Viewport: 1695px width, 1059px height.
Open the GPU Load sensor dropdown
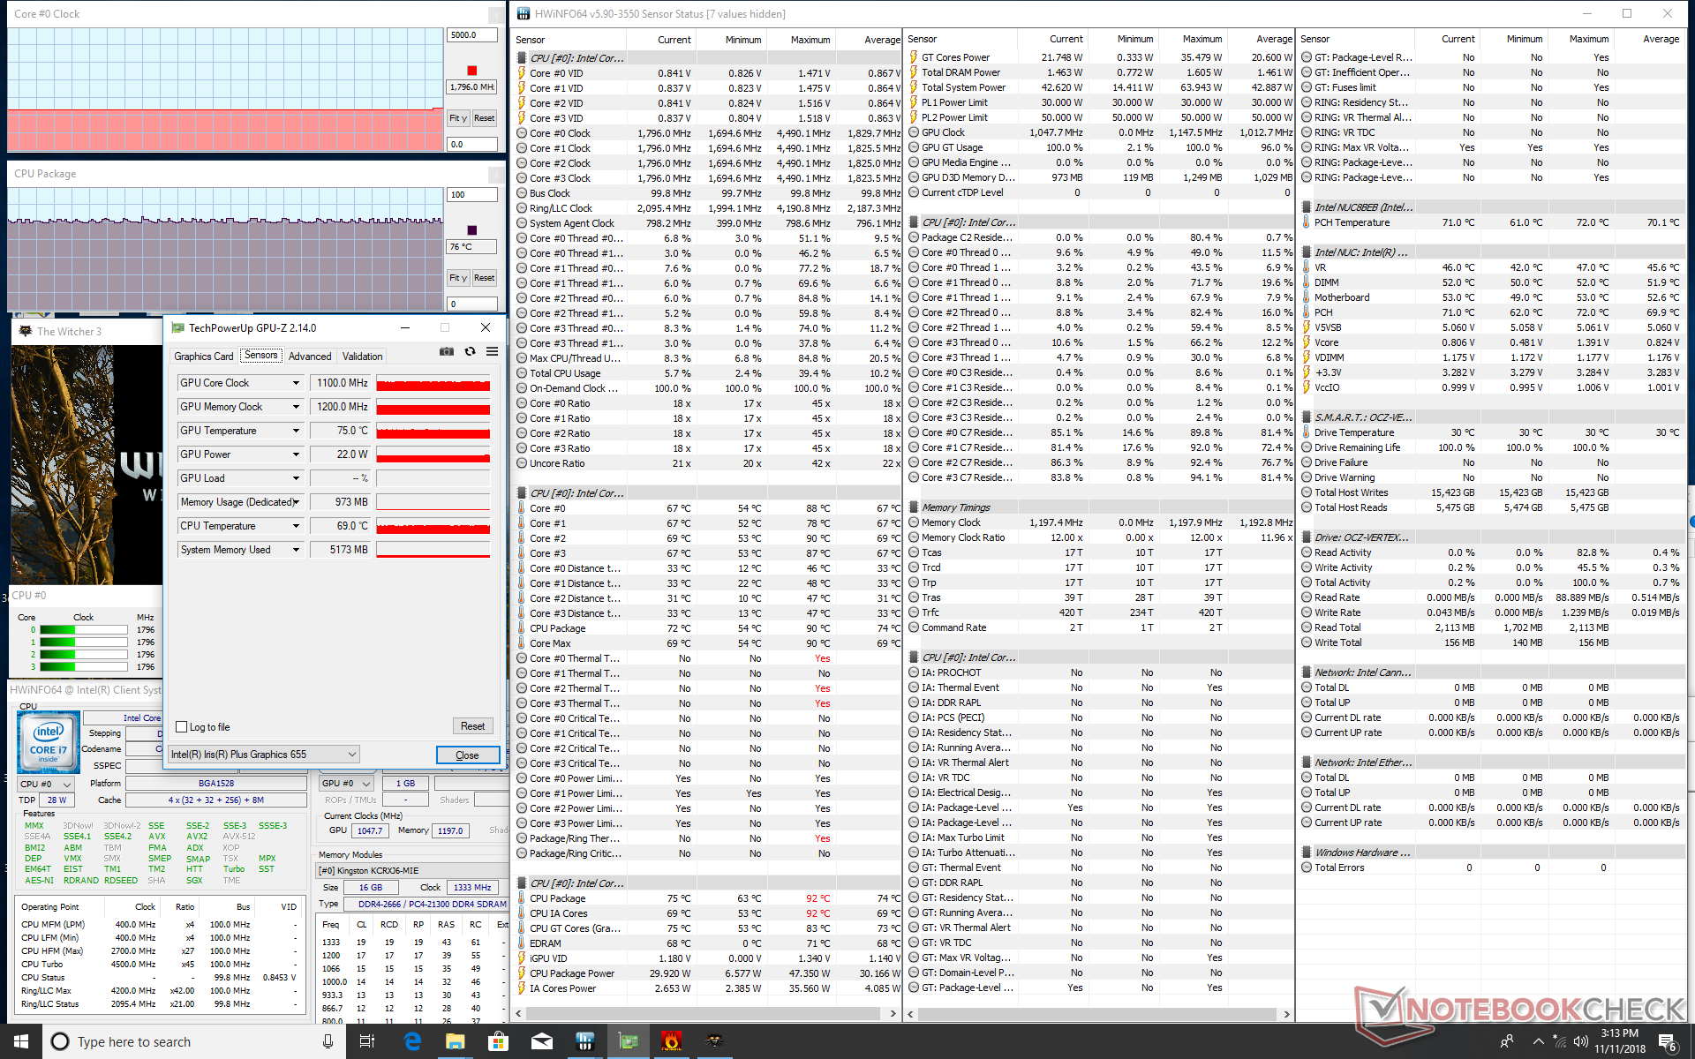296,478
